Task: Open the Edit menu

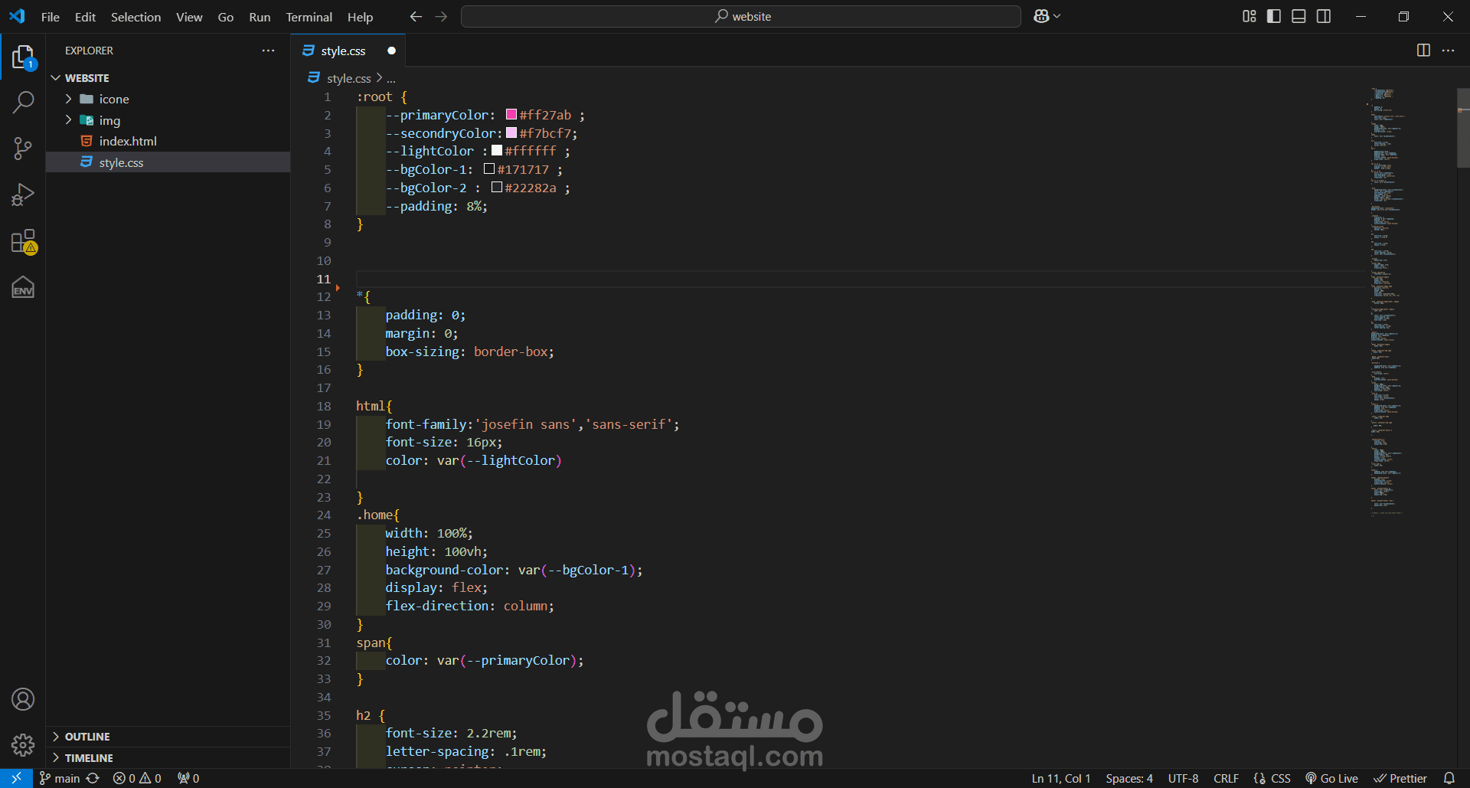Action: point(85,17)
